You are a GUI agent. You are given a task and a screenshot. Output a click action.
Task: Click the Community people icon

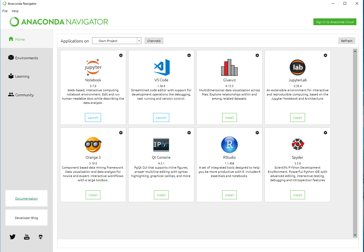point(11,94)
